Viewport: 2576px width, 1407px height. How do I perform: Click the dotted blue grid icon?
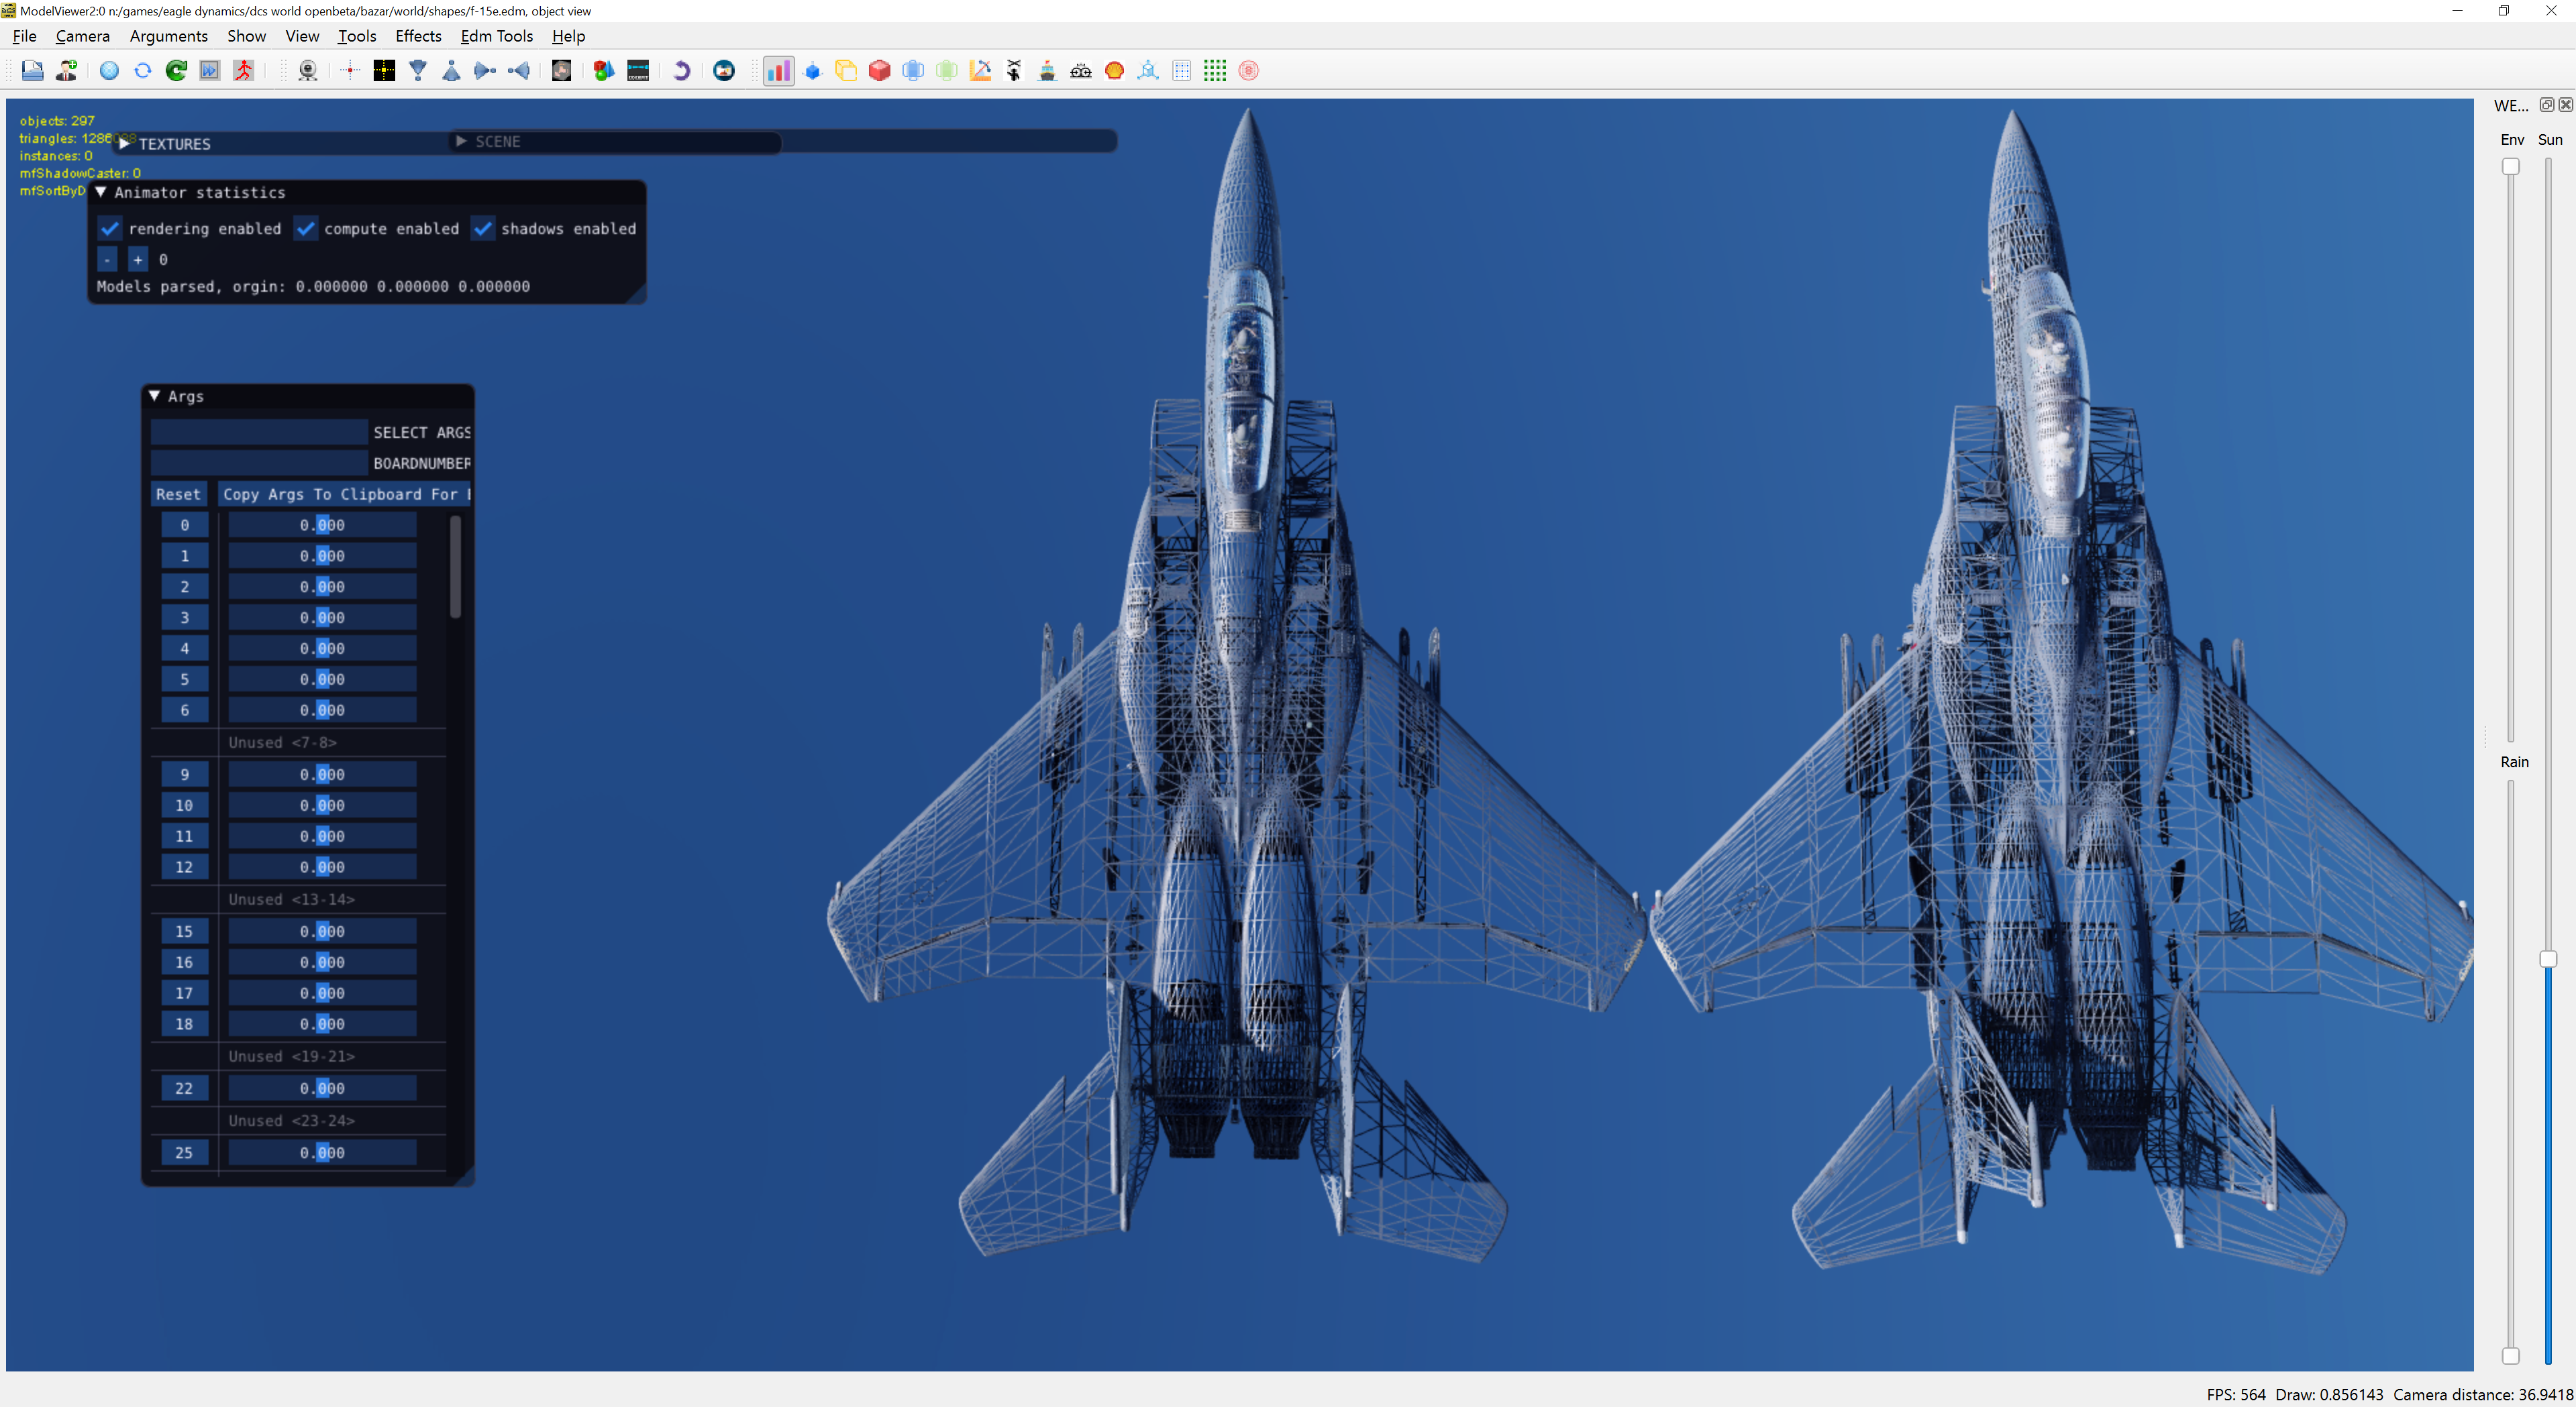pyautogui.click(x=1182, y=71)
